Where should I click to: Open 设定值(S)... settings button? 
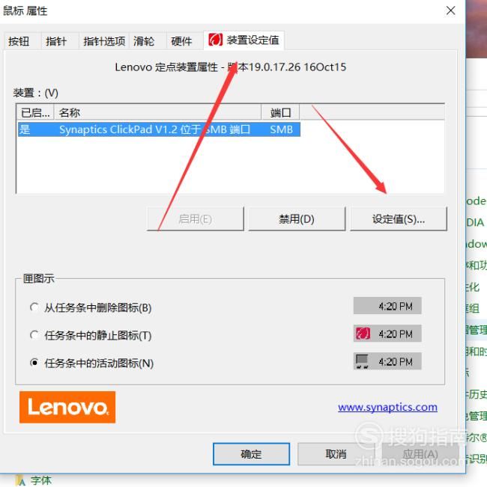point(399,219)
